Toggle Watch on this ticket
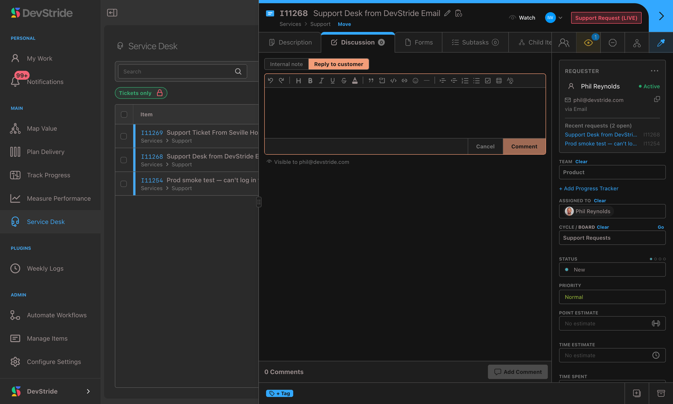The width and height of the screenshot is (673, 404). (x=522, y=18)
